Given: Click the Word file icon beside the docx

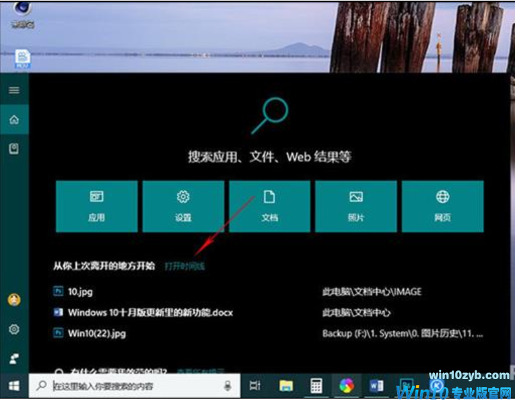Looking at the screenshot, I should coord(58,312).
